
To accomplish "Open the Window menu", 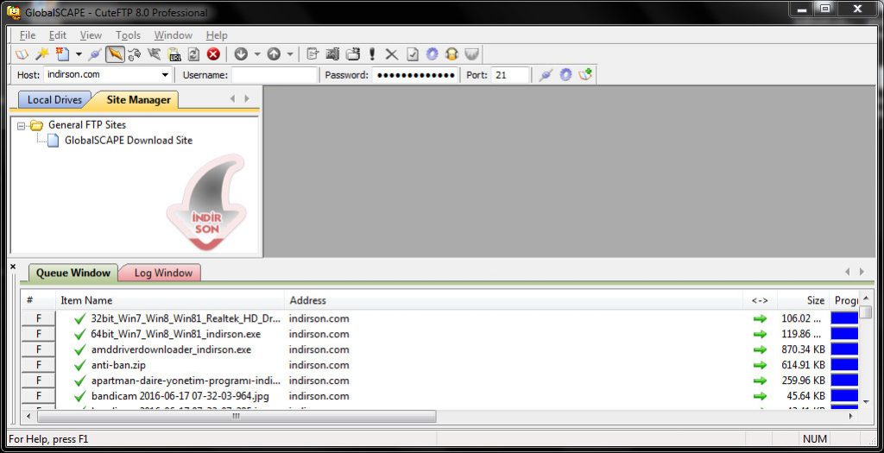I will 173,35.
